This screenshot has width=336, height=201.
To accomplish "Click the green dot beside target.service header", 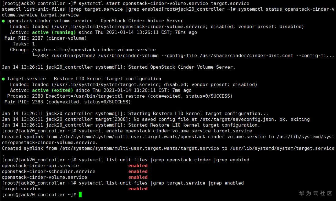I will coord(3,79).
